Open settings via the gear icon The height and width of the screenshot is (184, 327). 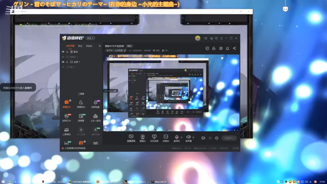(x=217, y=138)
